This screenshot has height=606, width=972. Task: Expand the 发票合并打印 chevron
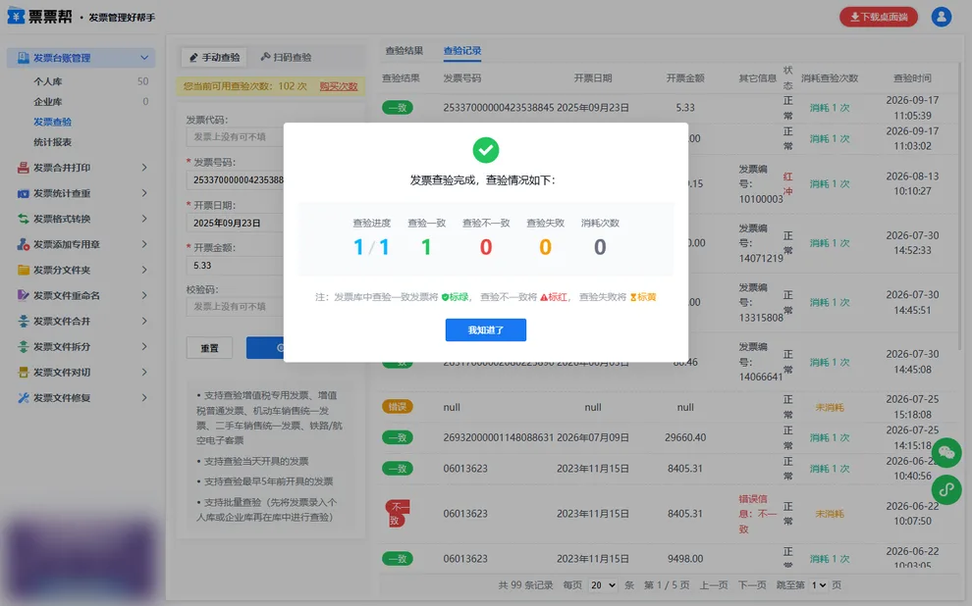pos(143,168)
